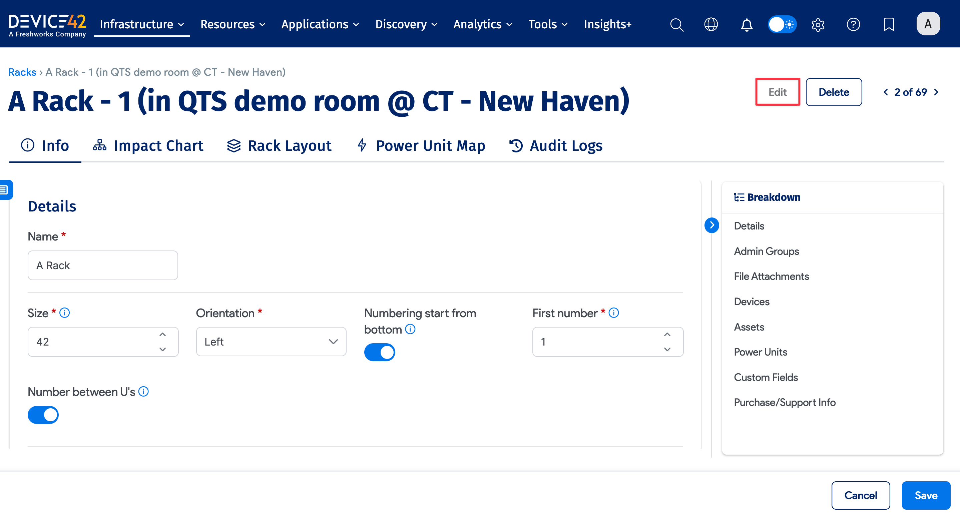
Task: Open the notifications bell
Action: (x=746, y=25)
